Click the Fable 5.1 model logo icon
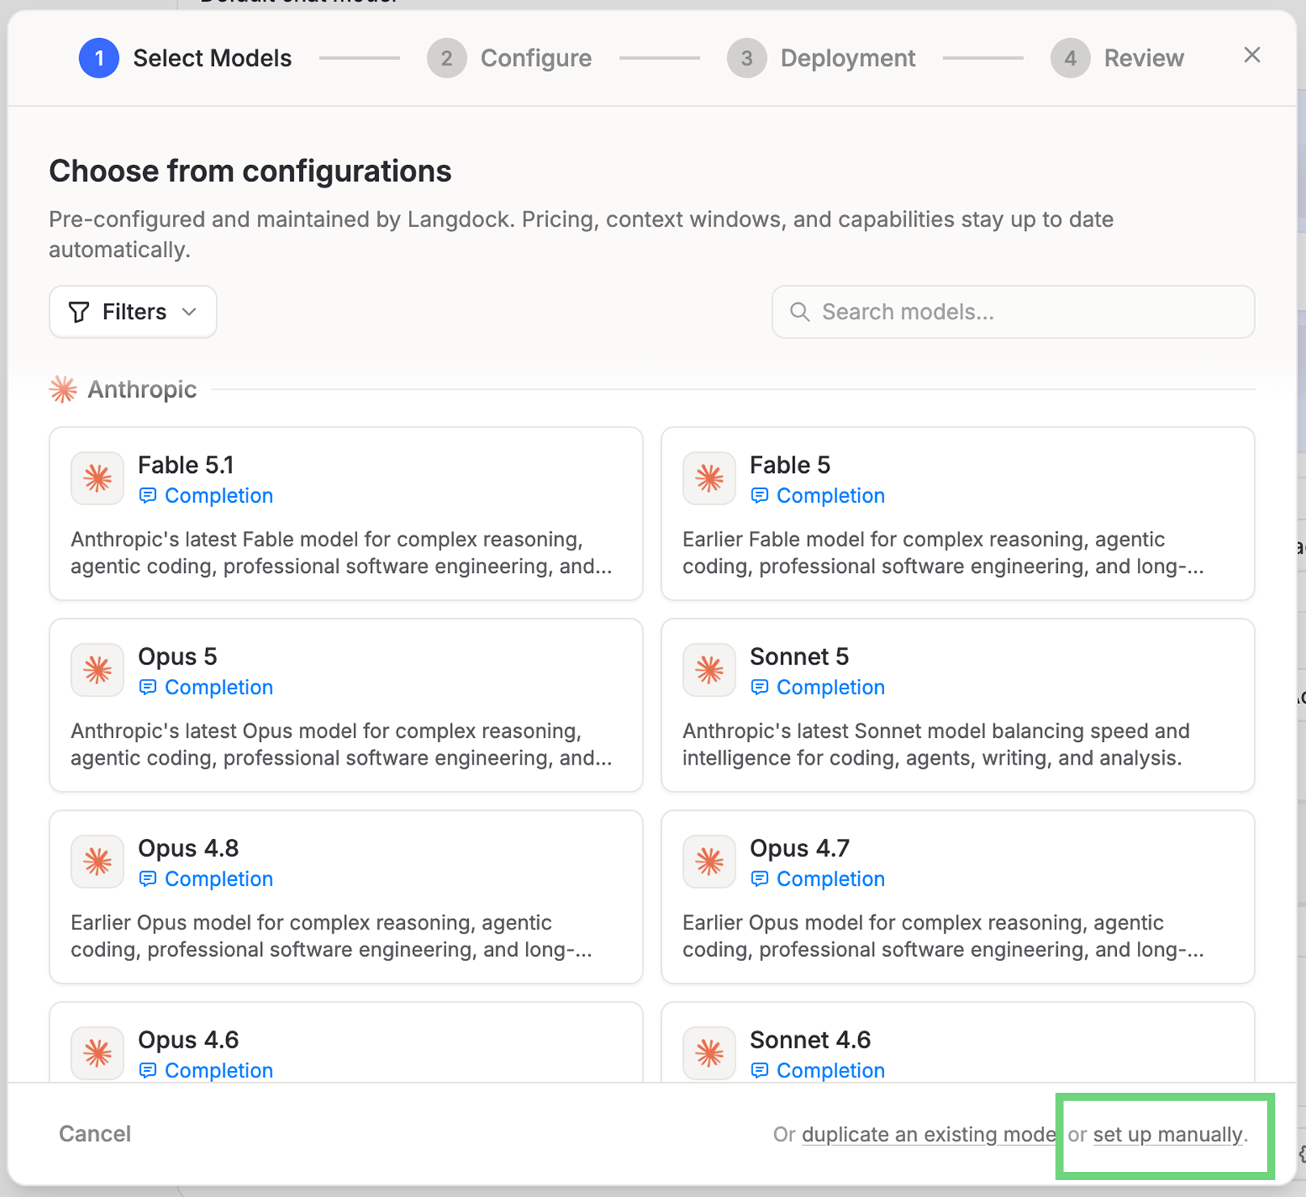Viewport: 1306px width, 1197px height. tap(98, 478)
